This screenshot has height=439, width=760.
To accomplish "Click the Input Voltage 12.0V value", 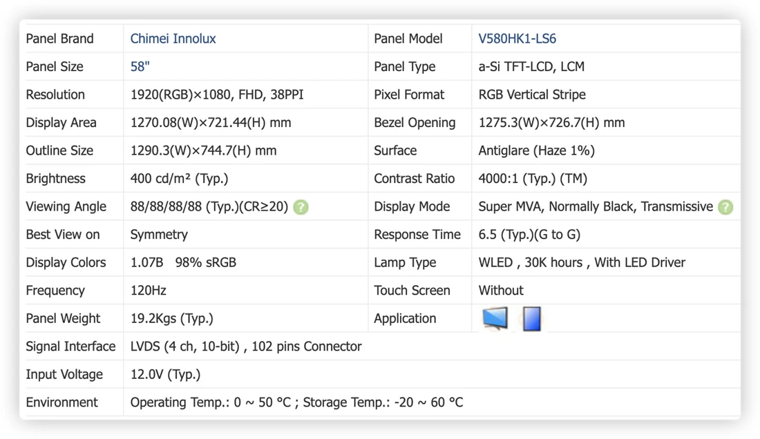I will pos(165,375).
